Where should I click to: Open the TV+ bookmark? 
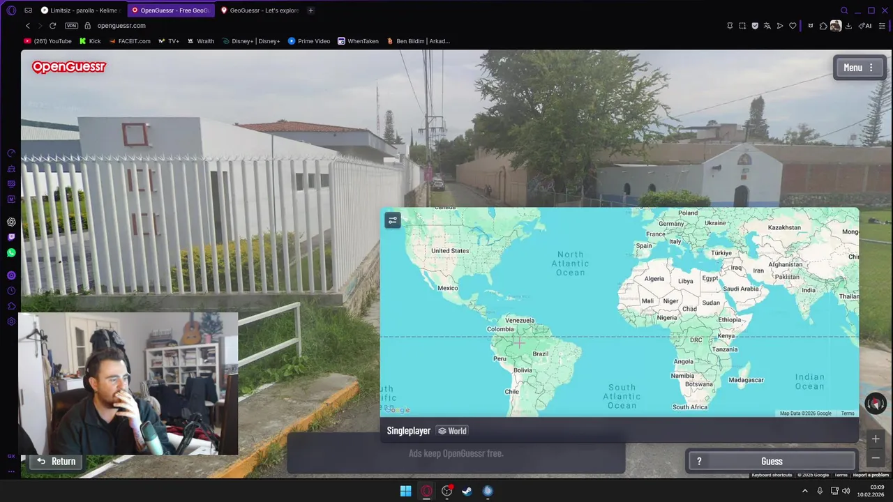pyautogui.click(x=169, y=41)
